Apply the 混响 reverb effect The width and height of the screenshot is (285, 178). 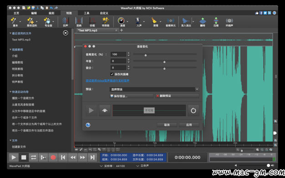click(x=79, y=22)
